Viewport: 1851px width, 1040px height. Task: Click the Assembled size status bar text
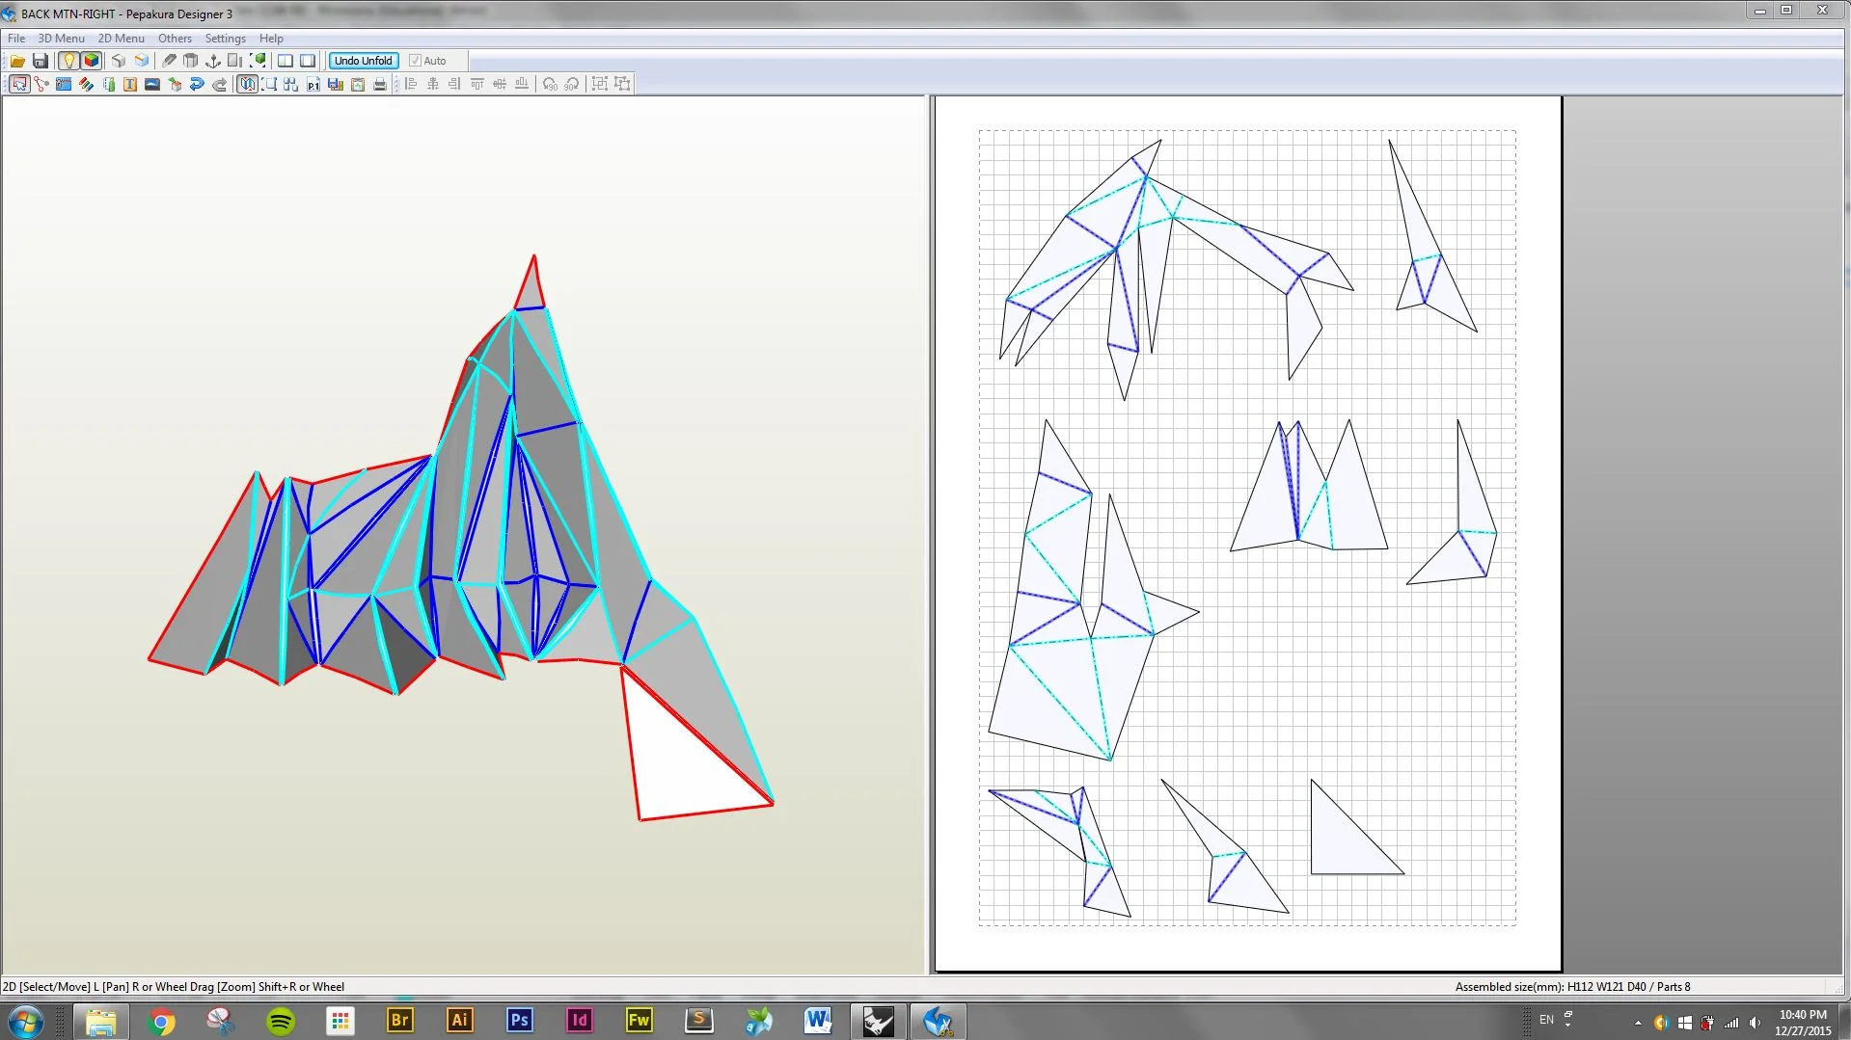(x=1572, y=987)
